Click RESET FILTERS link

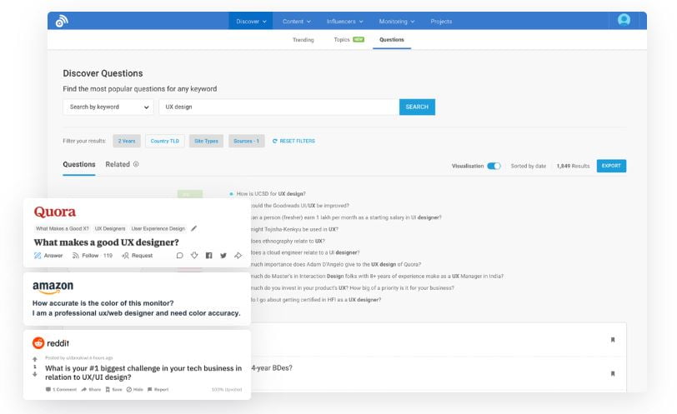tap(293, 141)
